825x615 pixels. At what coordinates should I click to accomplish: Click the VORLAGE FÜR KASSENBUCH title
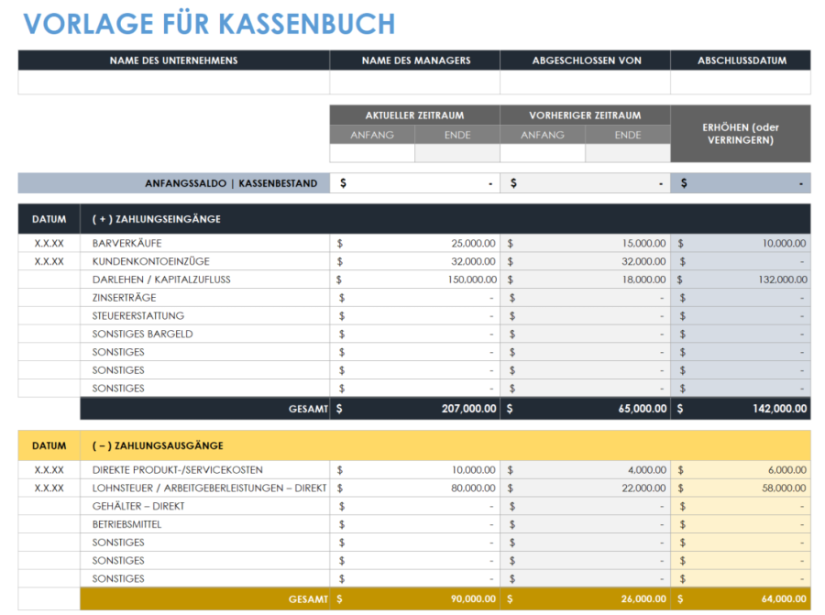point(211,24)
